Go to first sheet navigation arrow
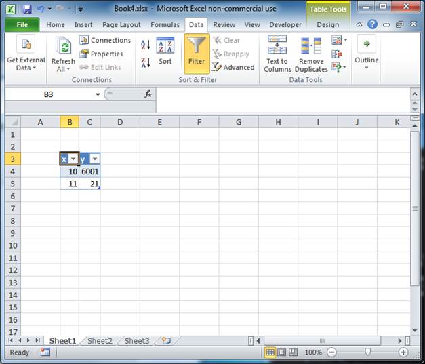 (11, 340)
